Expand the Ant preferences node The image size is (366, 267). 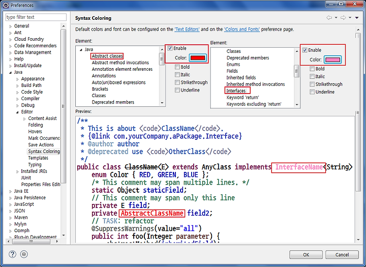10,33
